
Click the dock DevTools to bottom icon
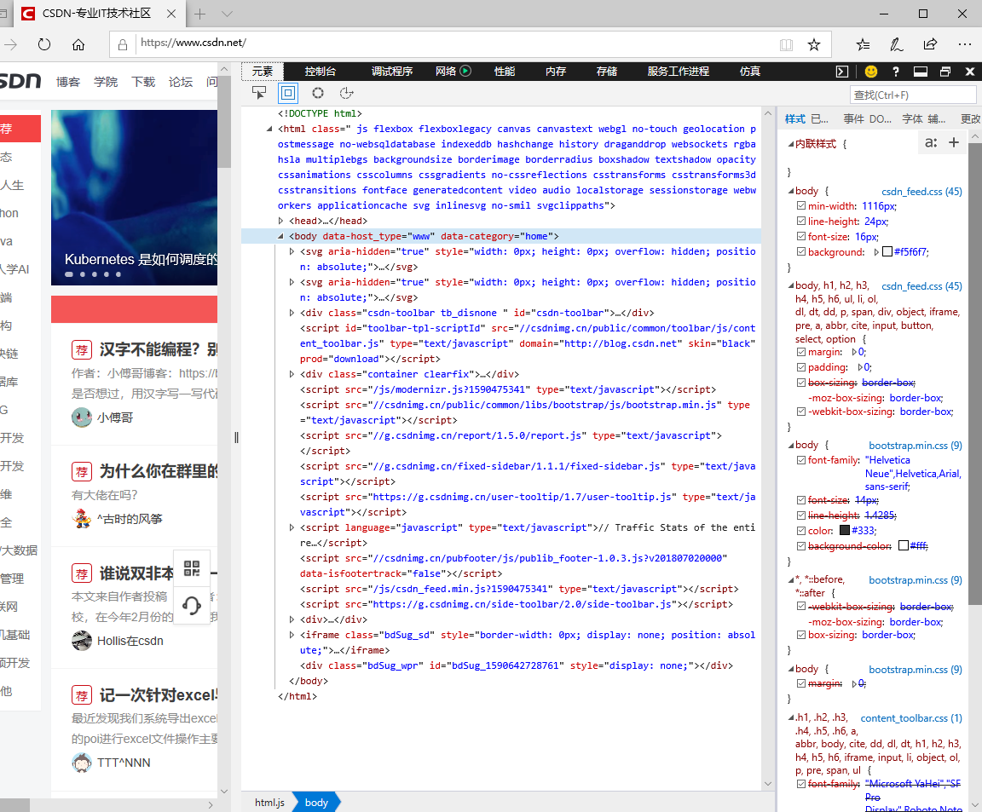click(921, 72)
